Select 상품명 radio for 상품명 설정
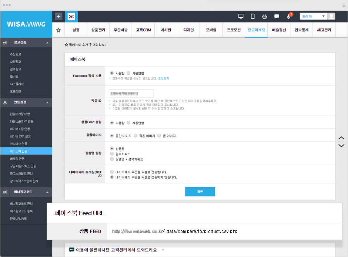Screen dimensions: 348x257 point(112,148)
